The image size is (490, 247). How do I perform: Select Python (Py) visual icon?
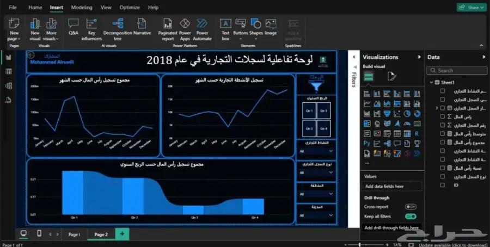pos(367,144)
